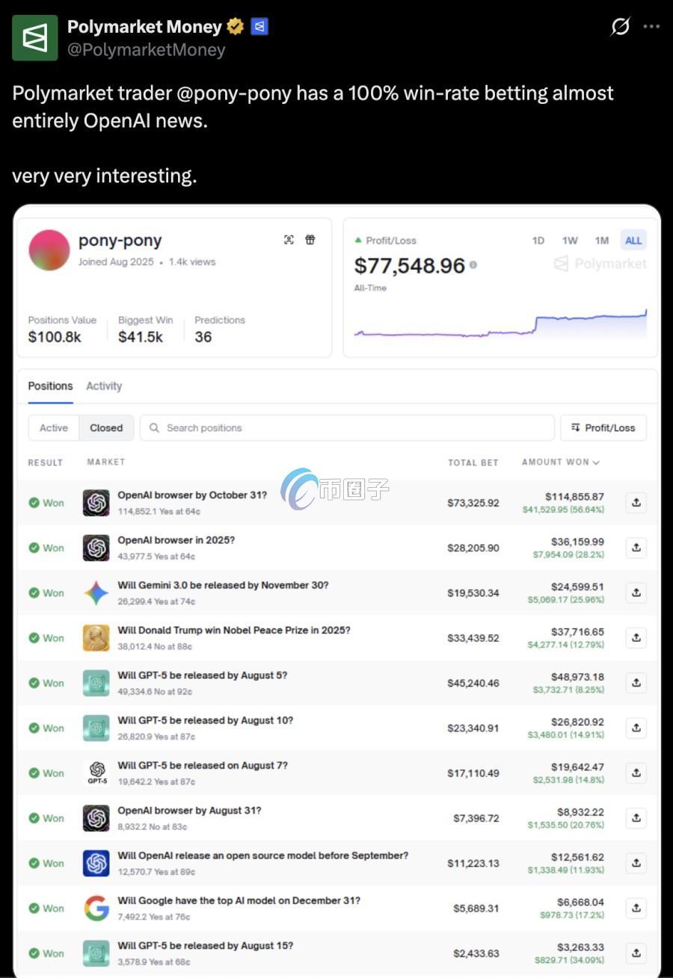Screen dimensions: 673x978
Task: Click the Nobel Peace Prize market icon
Action: (96, 637)
